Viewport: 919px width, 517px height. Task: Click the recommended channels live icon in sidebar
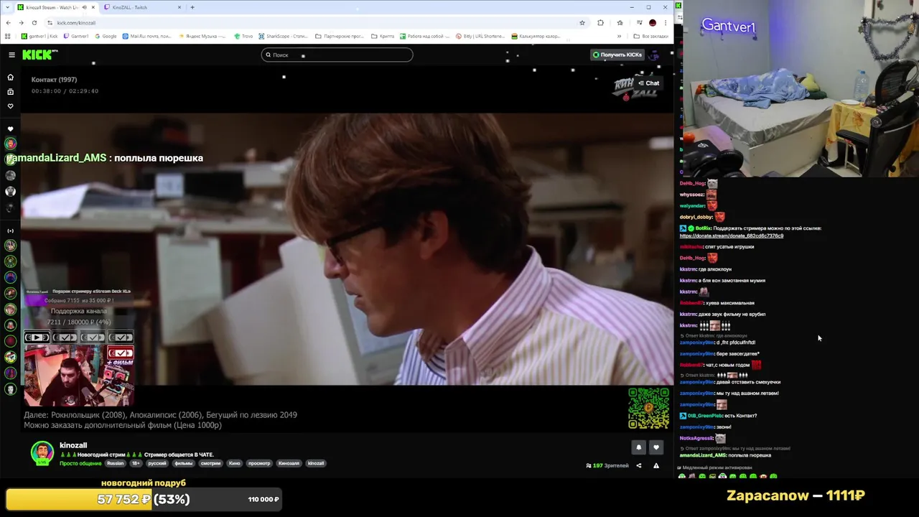click(x=10, y=230)
